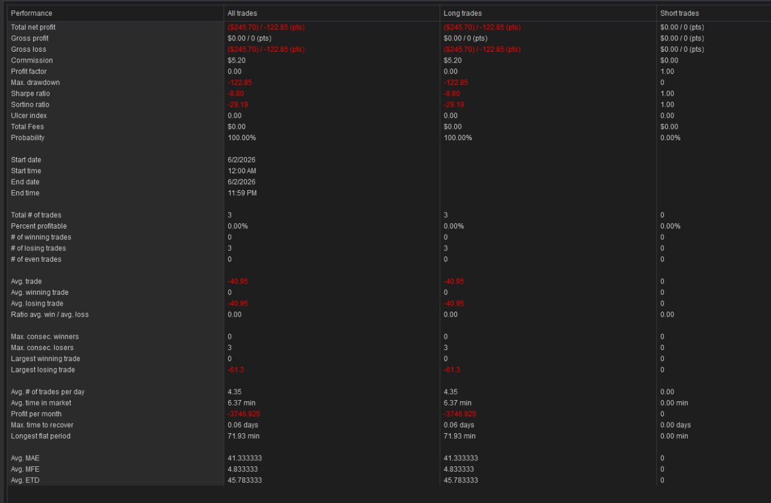Select the Largest losing trade label
Image resolution: width=771 pixels, height=503 pixels.
tap(43, 369)
